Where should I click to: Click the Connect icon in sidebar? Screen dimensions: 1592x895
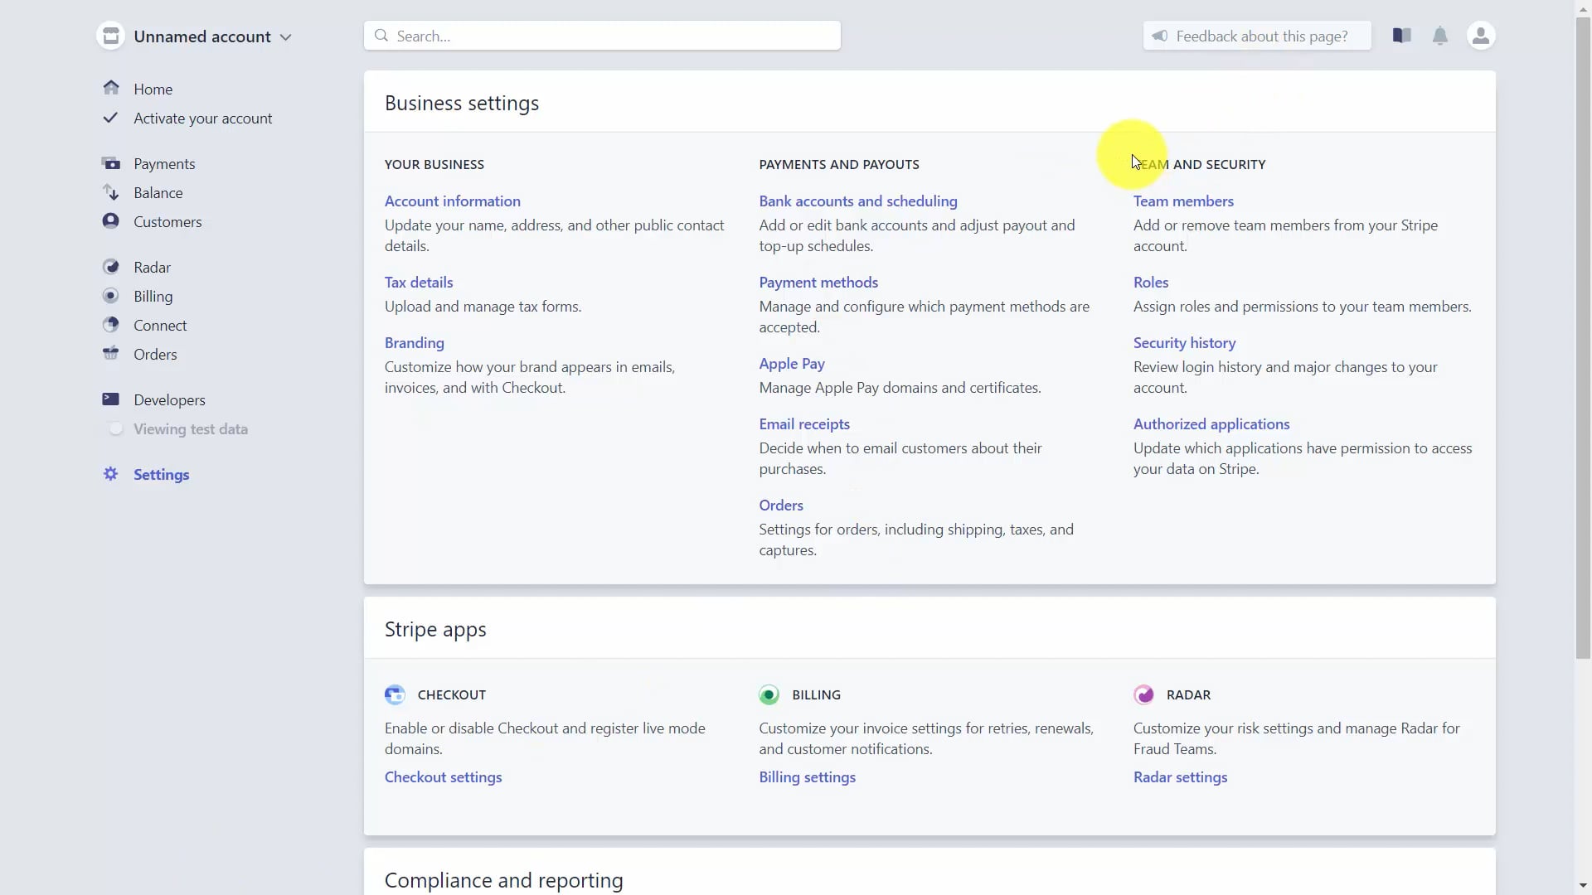[x=111, y=325]
